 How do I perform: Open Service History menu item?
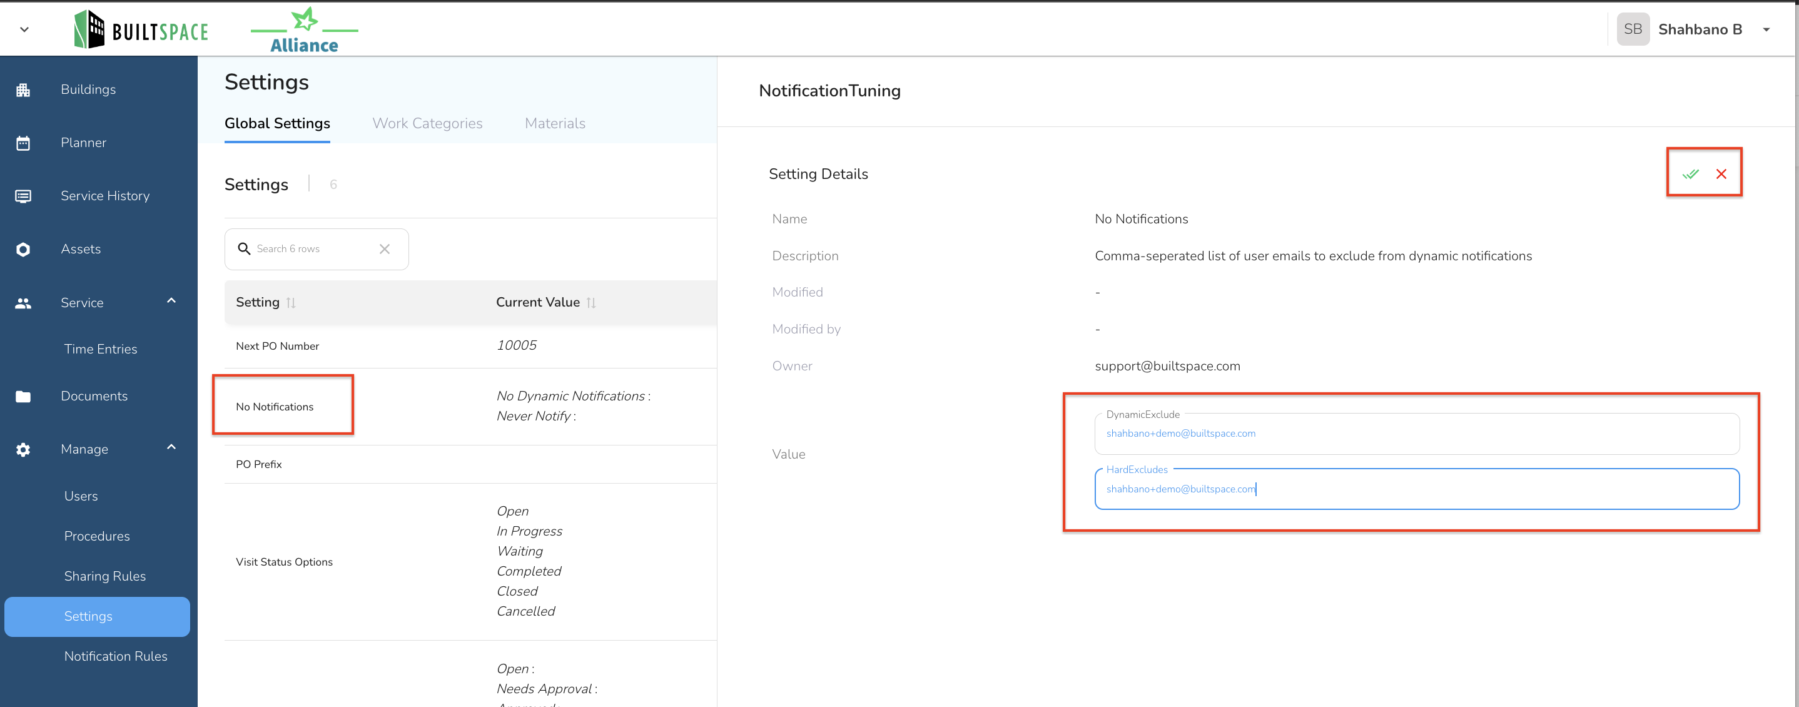tap(104, 196)
